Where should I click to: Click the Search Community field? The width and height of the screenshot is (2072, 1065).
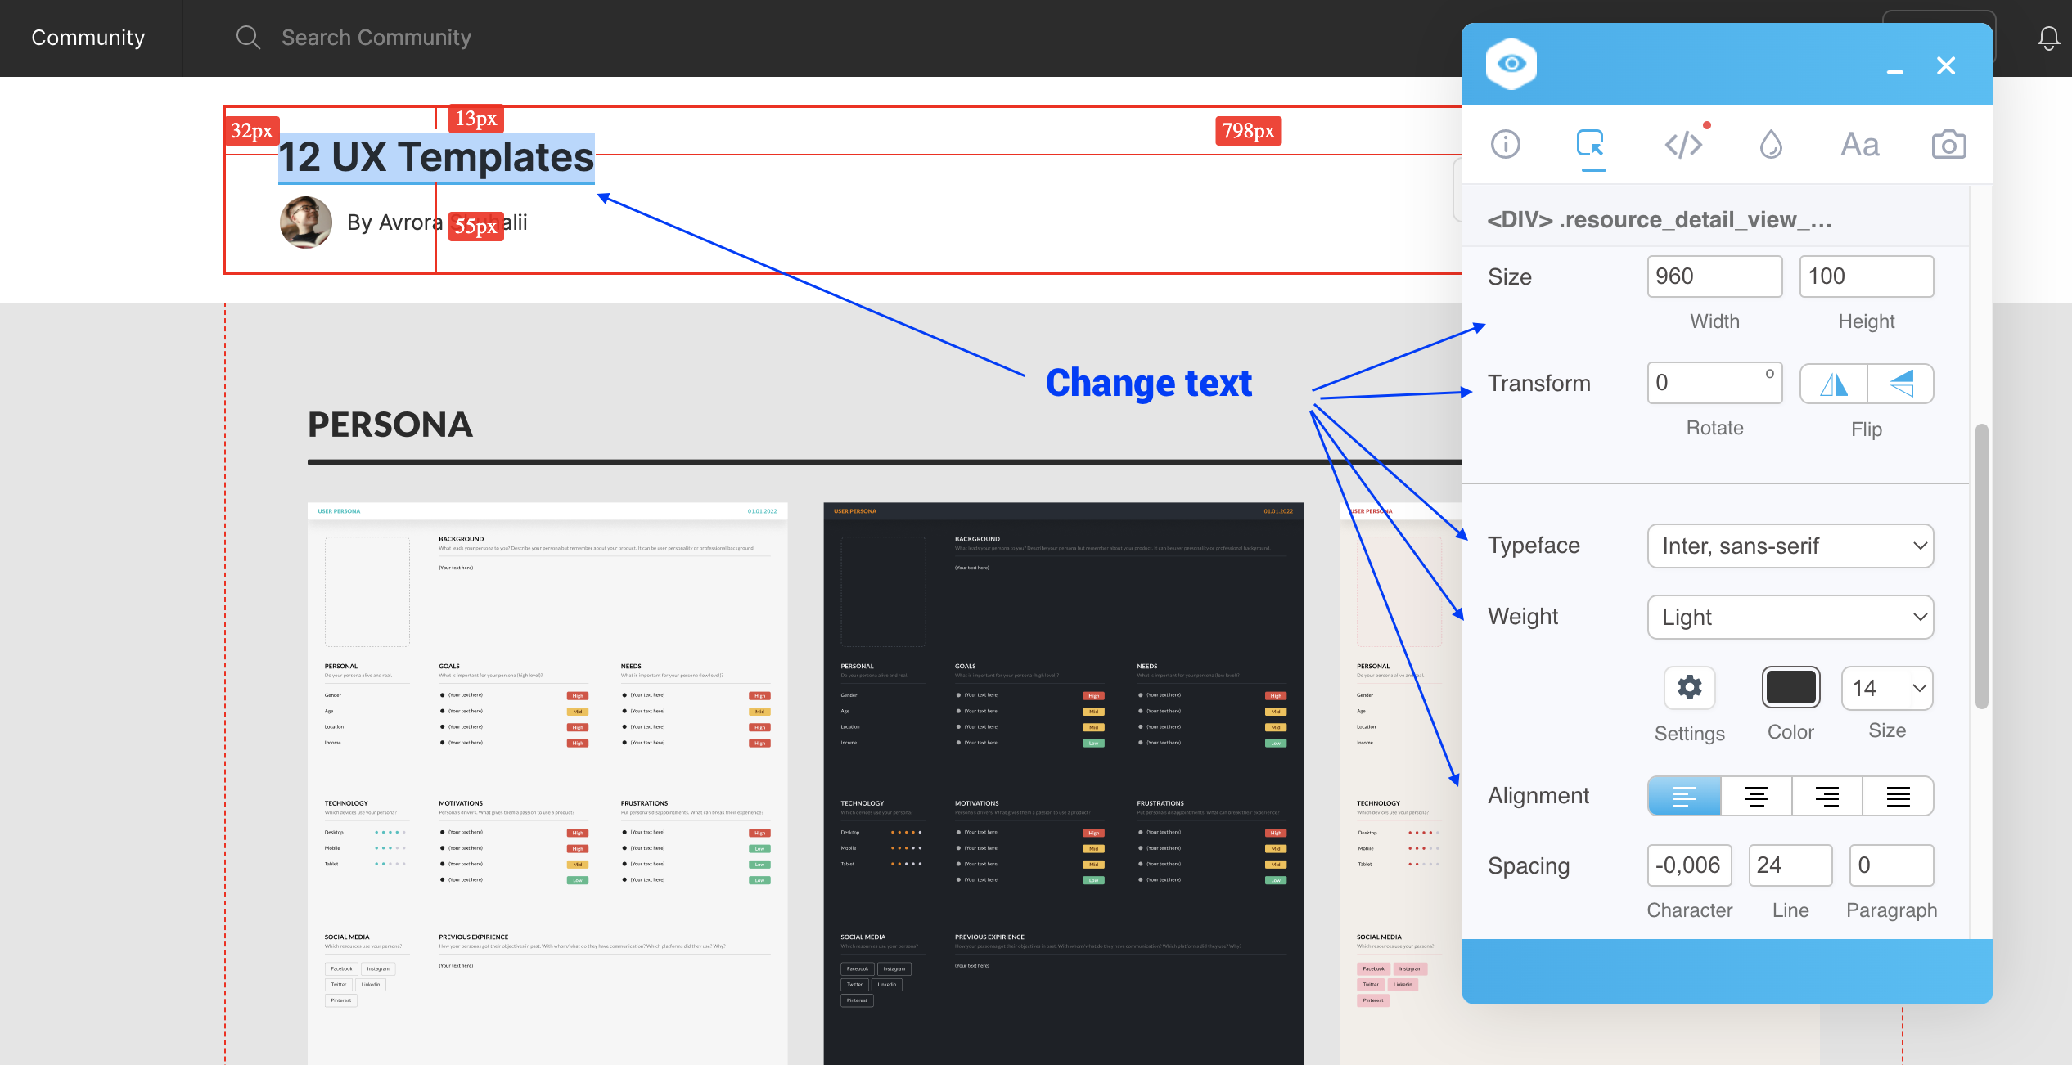click(376, 38)
